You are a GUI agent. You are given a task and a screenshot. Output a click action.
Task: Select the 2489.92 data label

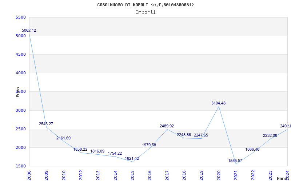point(167,126)
